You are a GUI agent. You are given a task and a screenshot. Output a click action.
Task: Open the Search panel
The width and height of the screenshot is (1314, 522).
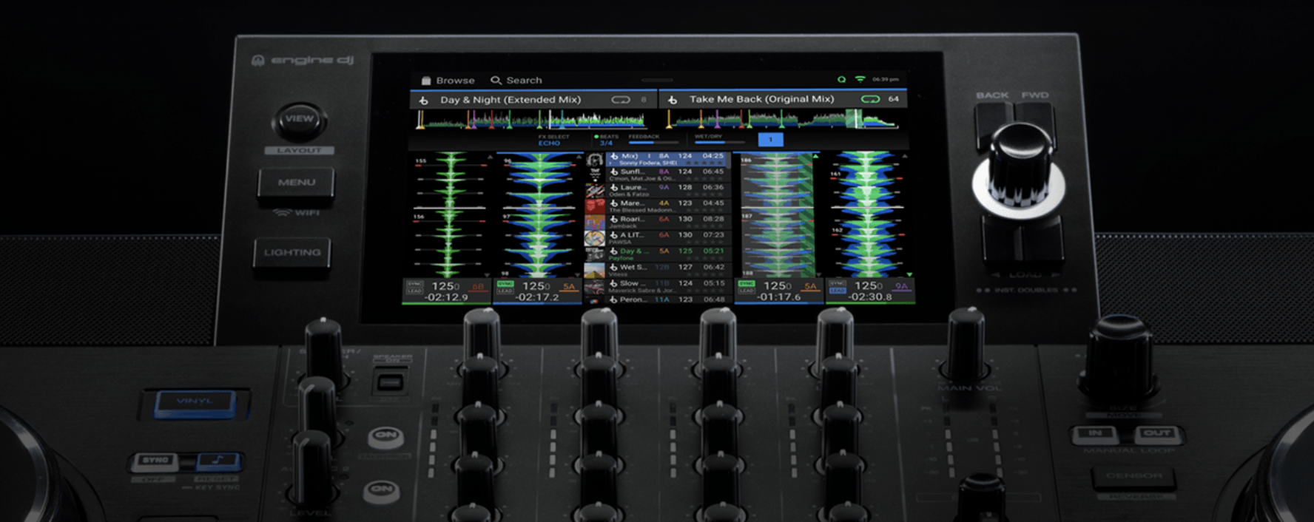coord(516,81)
